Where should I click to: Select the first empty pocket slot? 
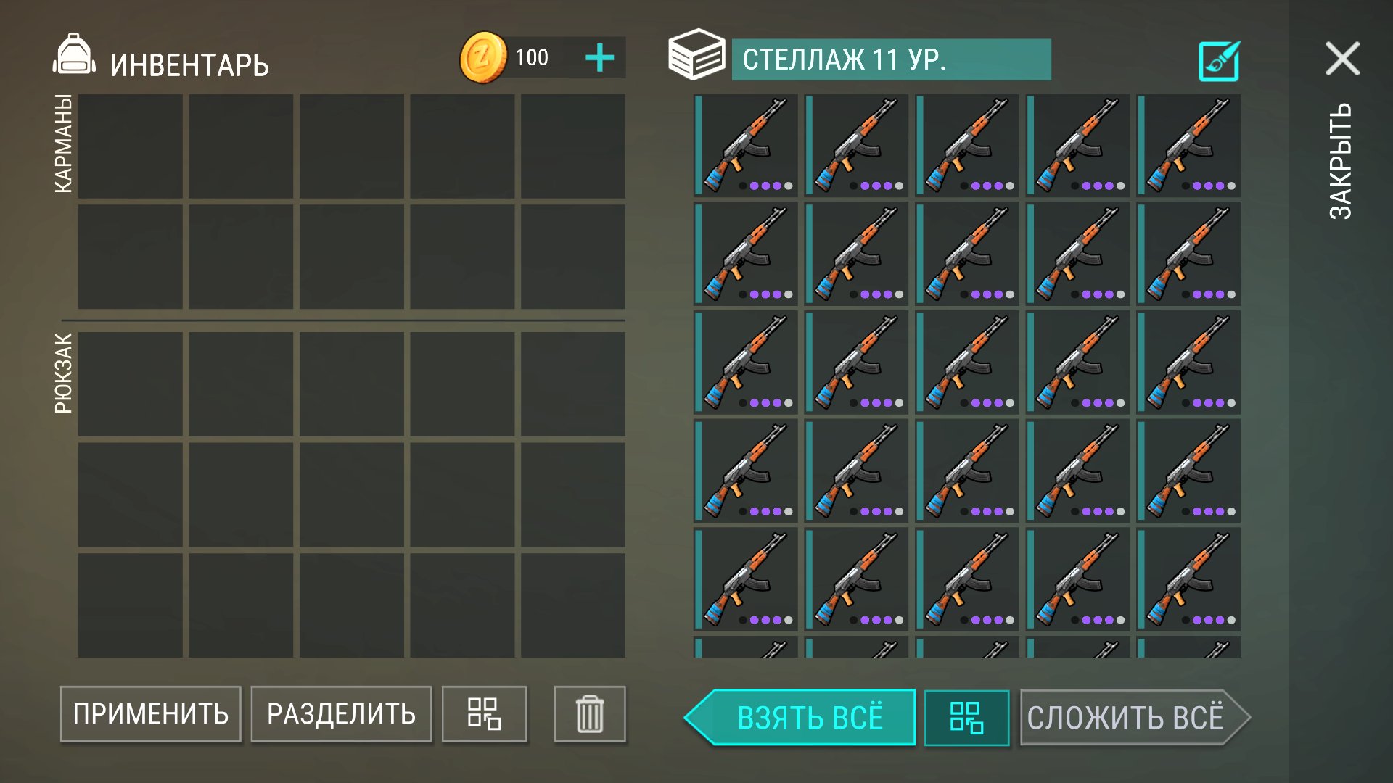(131, 146)
